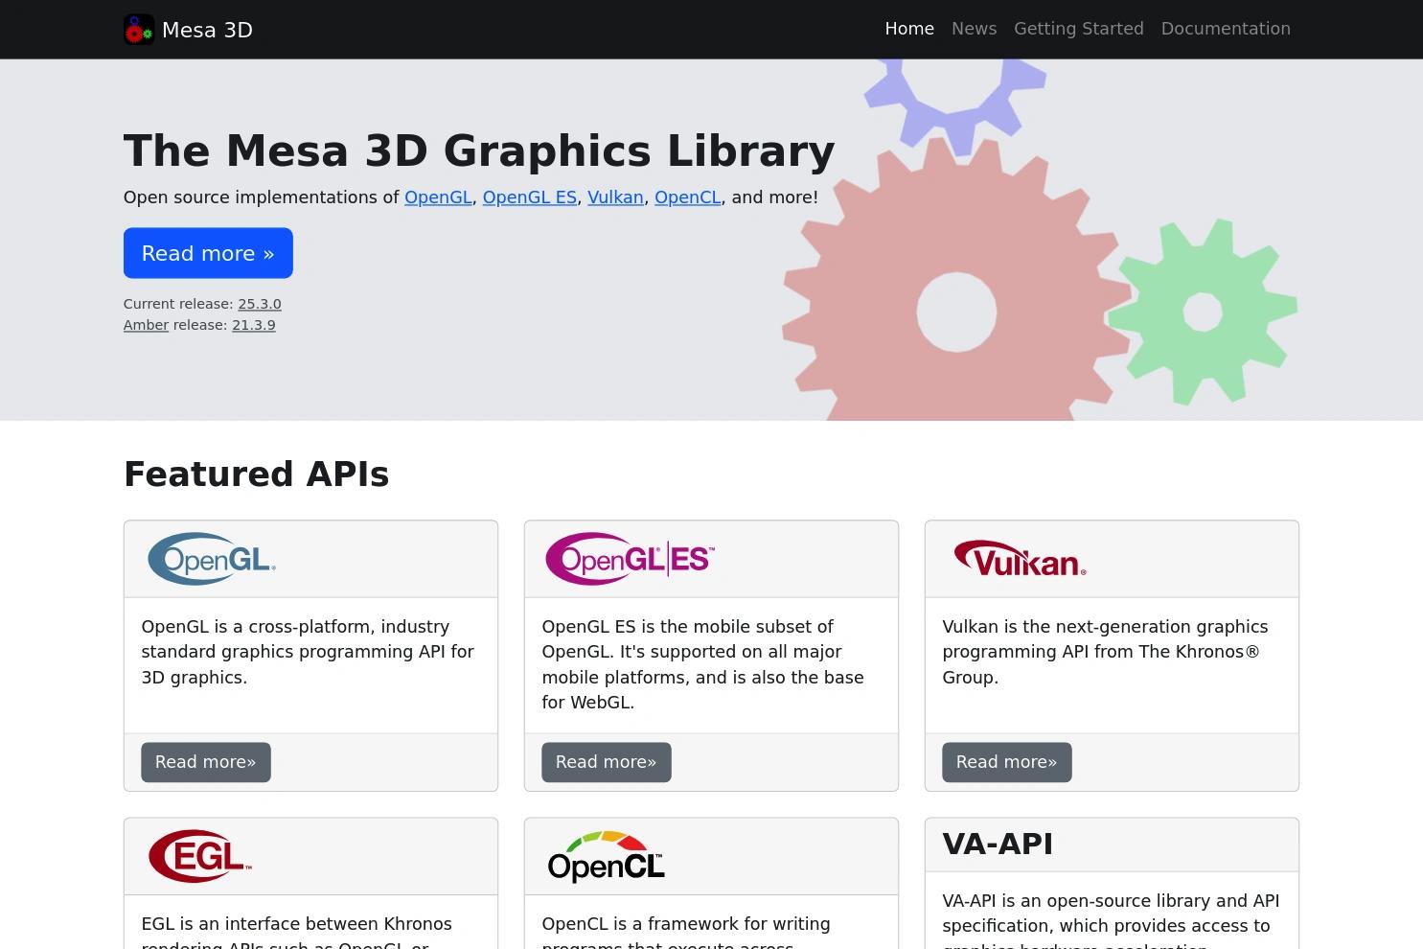
Task: Click the green gear graphic
Action: (x=1203, y=312)
